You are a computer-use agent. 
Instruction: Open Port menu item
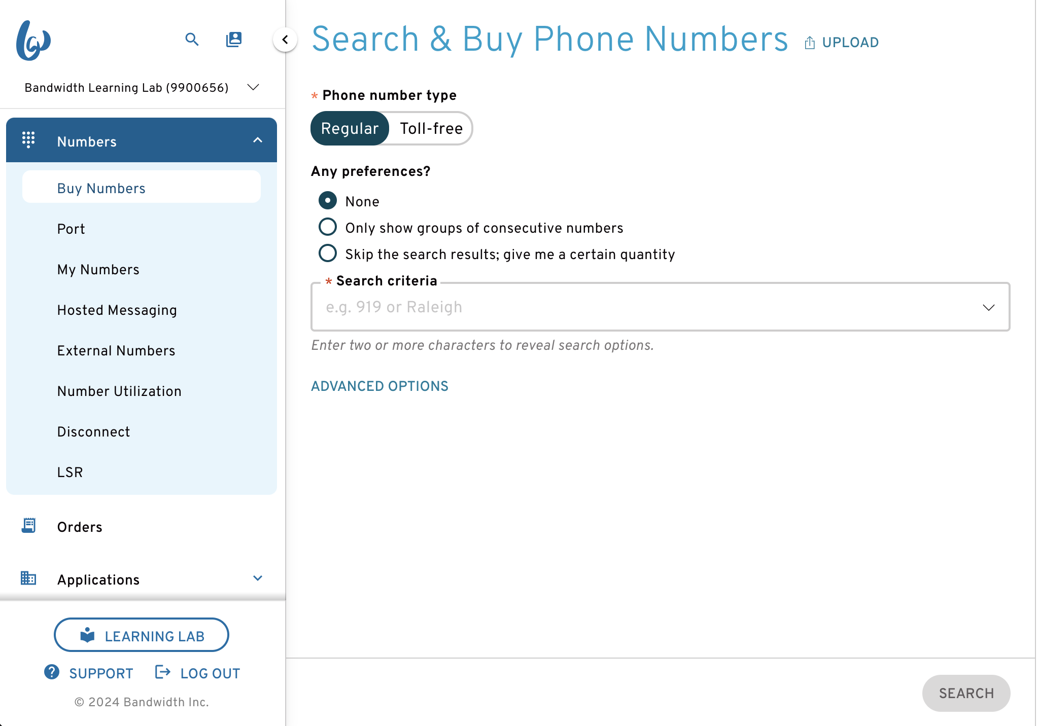[142, 229]
